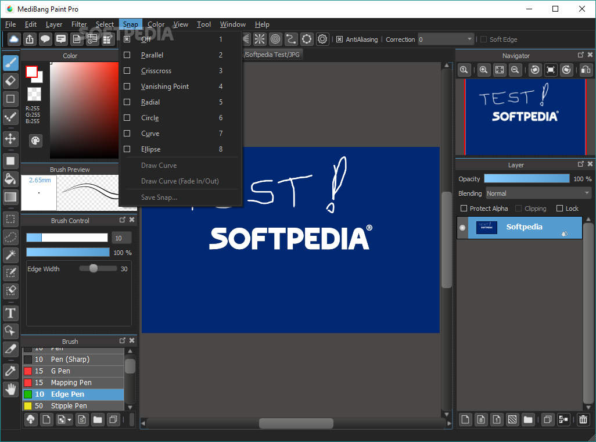Screen dimensions: 596x442
Task: Select the Stipple Pen brush
Action: pyautogui.click(x=73, y=406)
